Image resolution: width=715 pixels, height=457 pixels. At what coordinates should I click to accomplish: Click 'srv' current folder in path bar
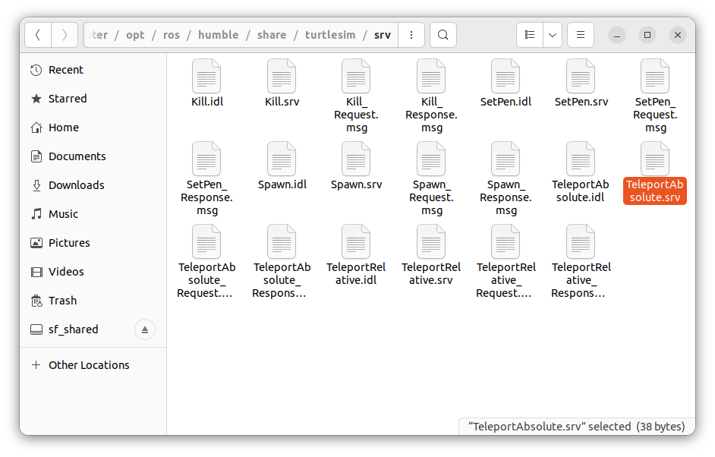[x=382, y=35]
